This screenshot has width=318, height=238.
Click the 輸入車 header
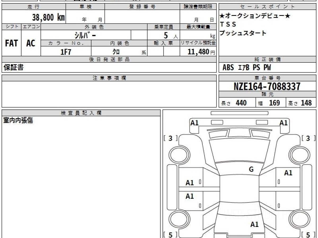pyautogui.click(x=164, y=43)
